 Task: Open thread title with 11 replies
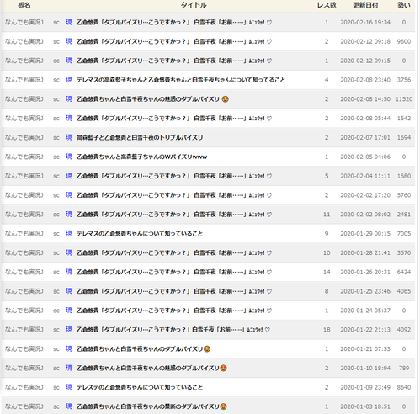[x=174, y=215]
